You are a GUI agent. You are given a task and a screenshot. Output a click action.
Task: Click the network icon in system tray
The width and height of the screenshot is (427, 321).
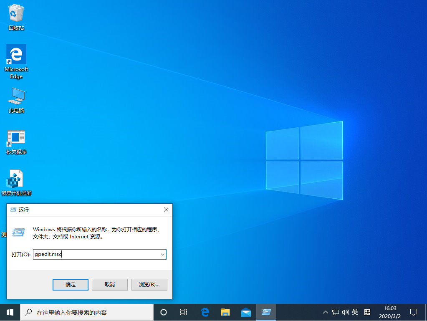[335, 312]
